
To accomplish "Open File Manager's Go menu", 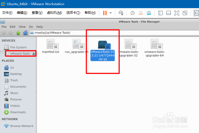I will 31,27.
